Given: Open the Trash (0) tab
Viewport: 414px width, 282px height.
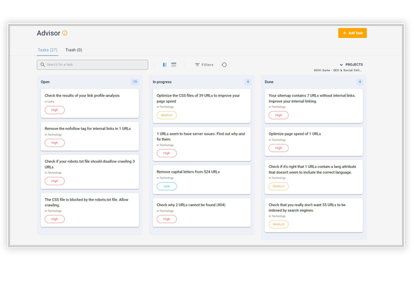Looking at the screenshot, I should tap(73, 50).
